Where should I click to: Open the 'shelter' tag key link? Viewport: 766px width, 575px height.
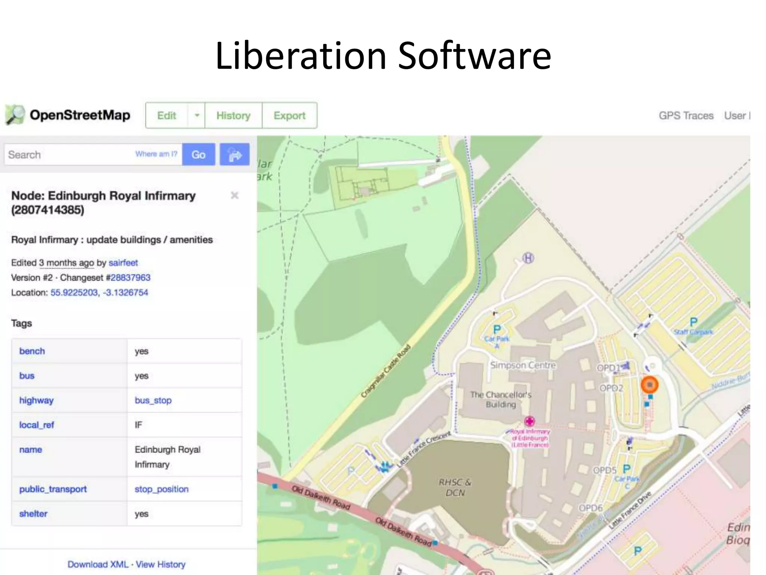[x=33, y=514]
